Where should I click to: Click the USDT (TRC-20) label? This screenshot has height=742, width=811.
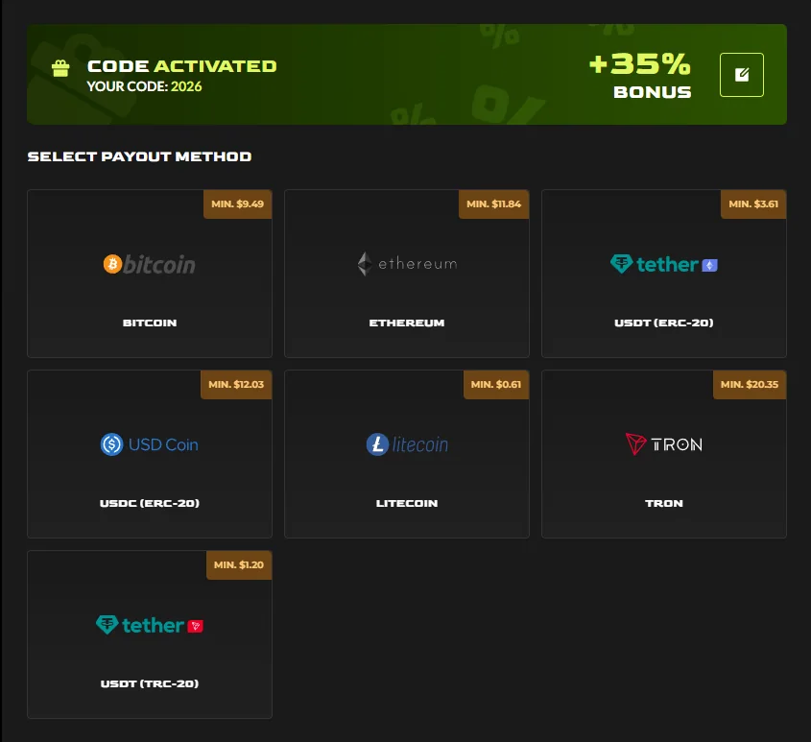click(150, 683)
